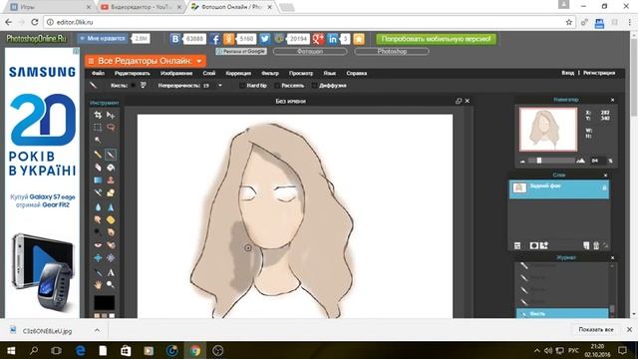Open the Слой menu

tap(209, 73)
